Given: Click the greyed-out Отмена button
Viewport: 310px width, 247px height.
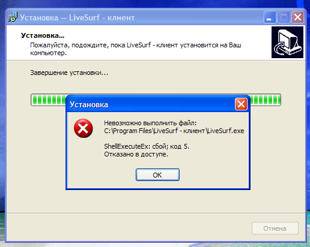Looking at the screenshot, I should (275, 228).
